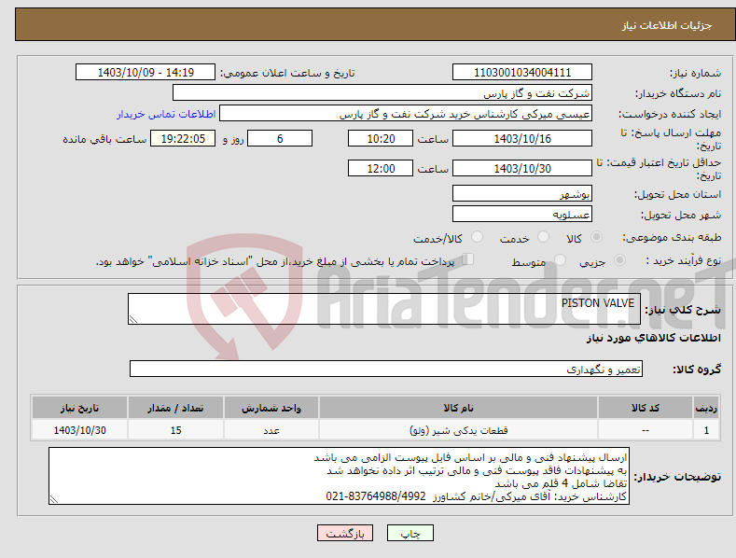Click the deadline time field 10:20
This screenshot has height=558, width=736.
pos(381,138)
